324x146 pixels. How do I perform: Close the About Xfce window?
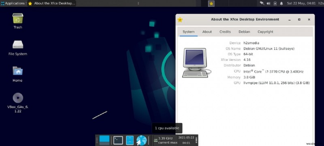tap(309, 19)
